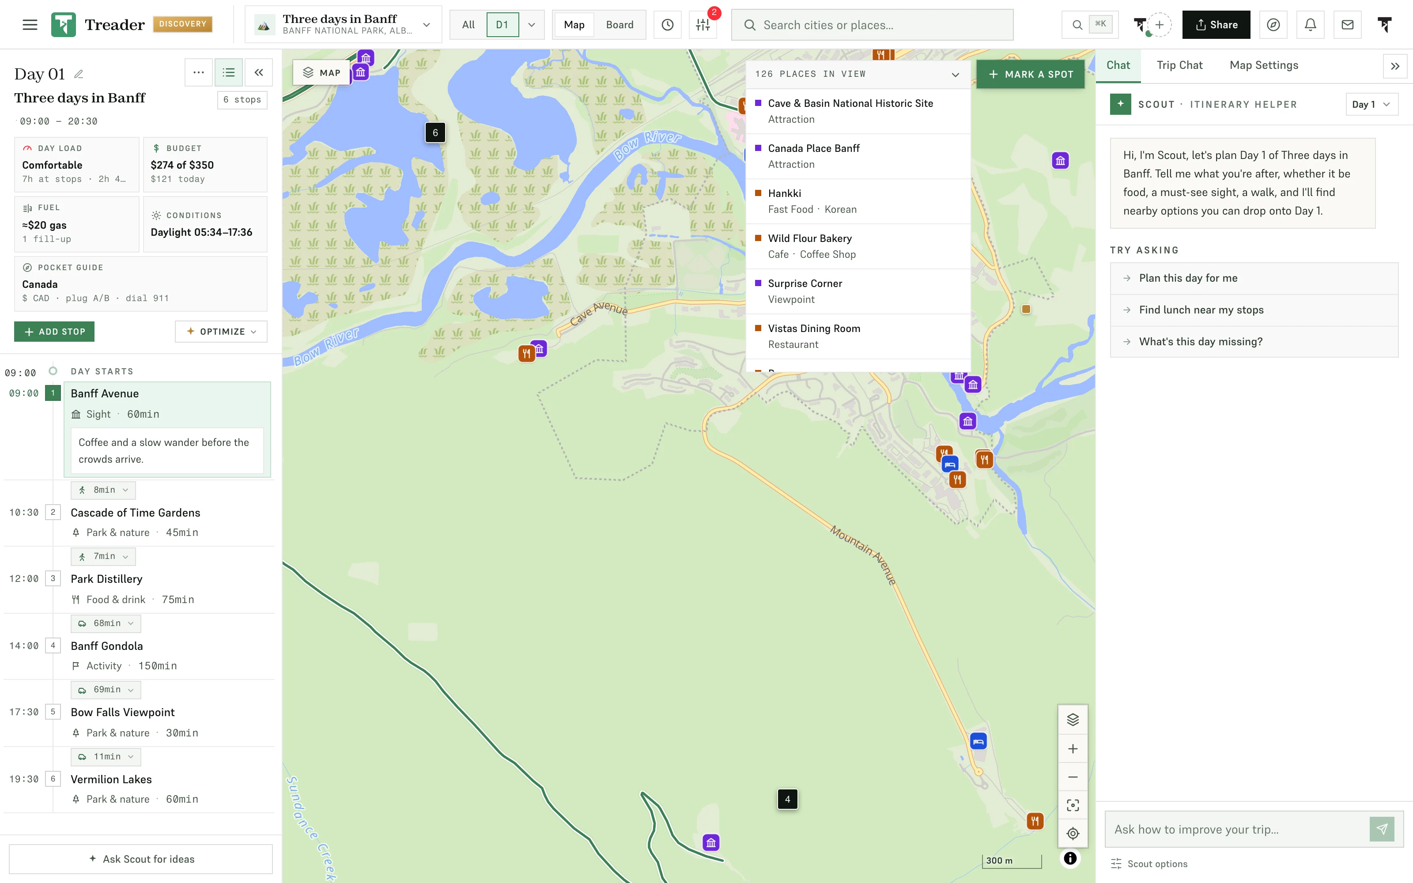The height and width of the screenshot is (883, 1413).
Task: Click Ask Scout for ideas
Action: [x=141, y=858]
